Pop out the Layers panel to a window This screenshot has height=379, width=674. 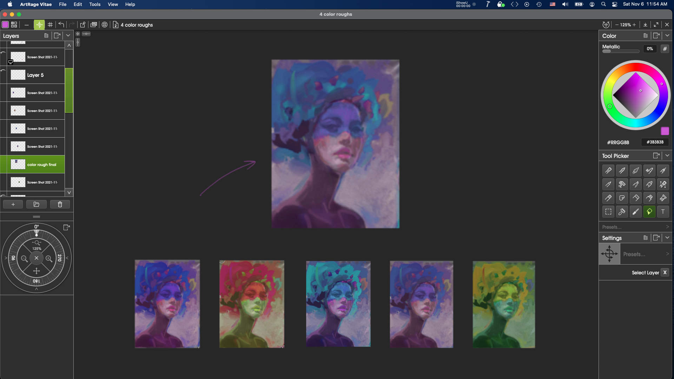click(57, 35)
